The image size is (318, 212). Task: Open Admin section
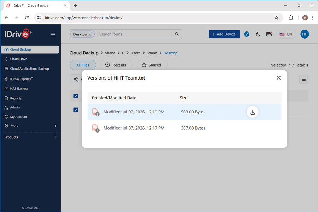(x=15, y=107)
